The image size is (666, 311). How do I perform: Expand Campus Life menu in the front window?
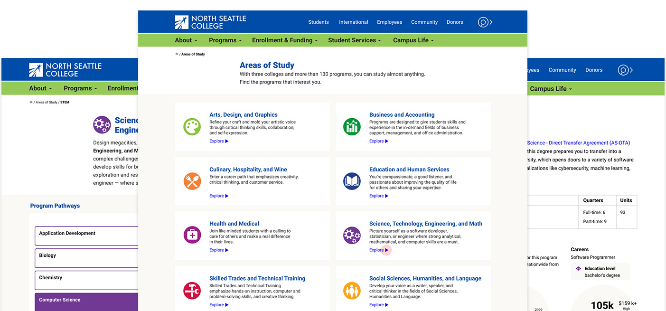(x=413, y=40)
